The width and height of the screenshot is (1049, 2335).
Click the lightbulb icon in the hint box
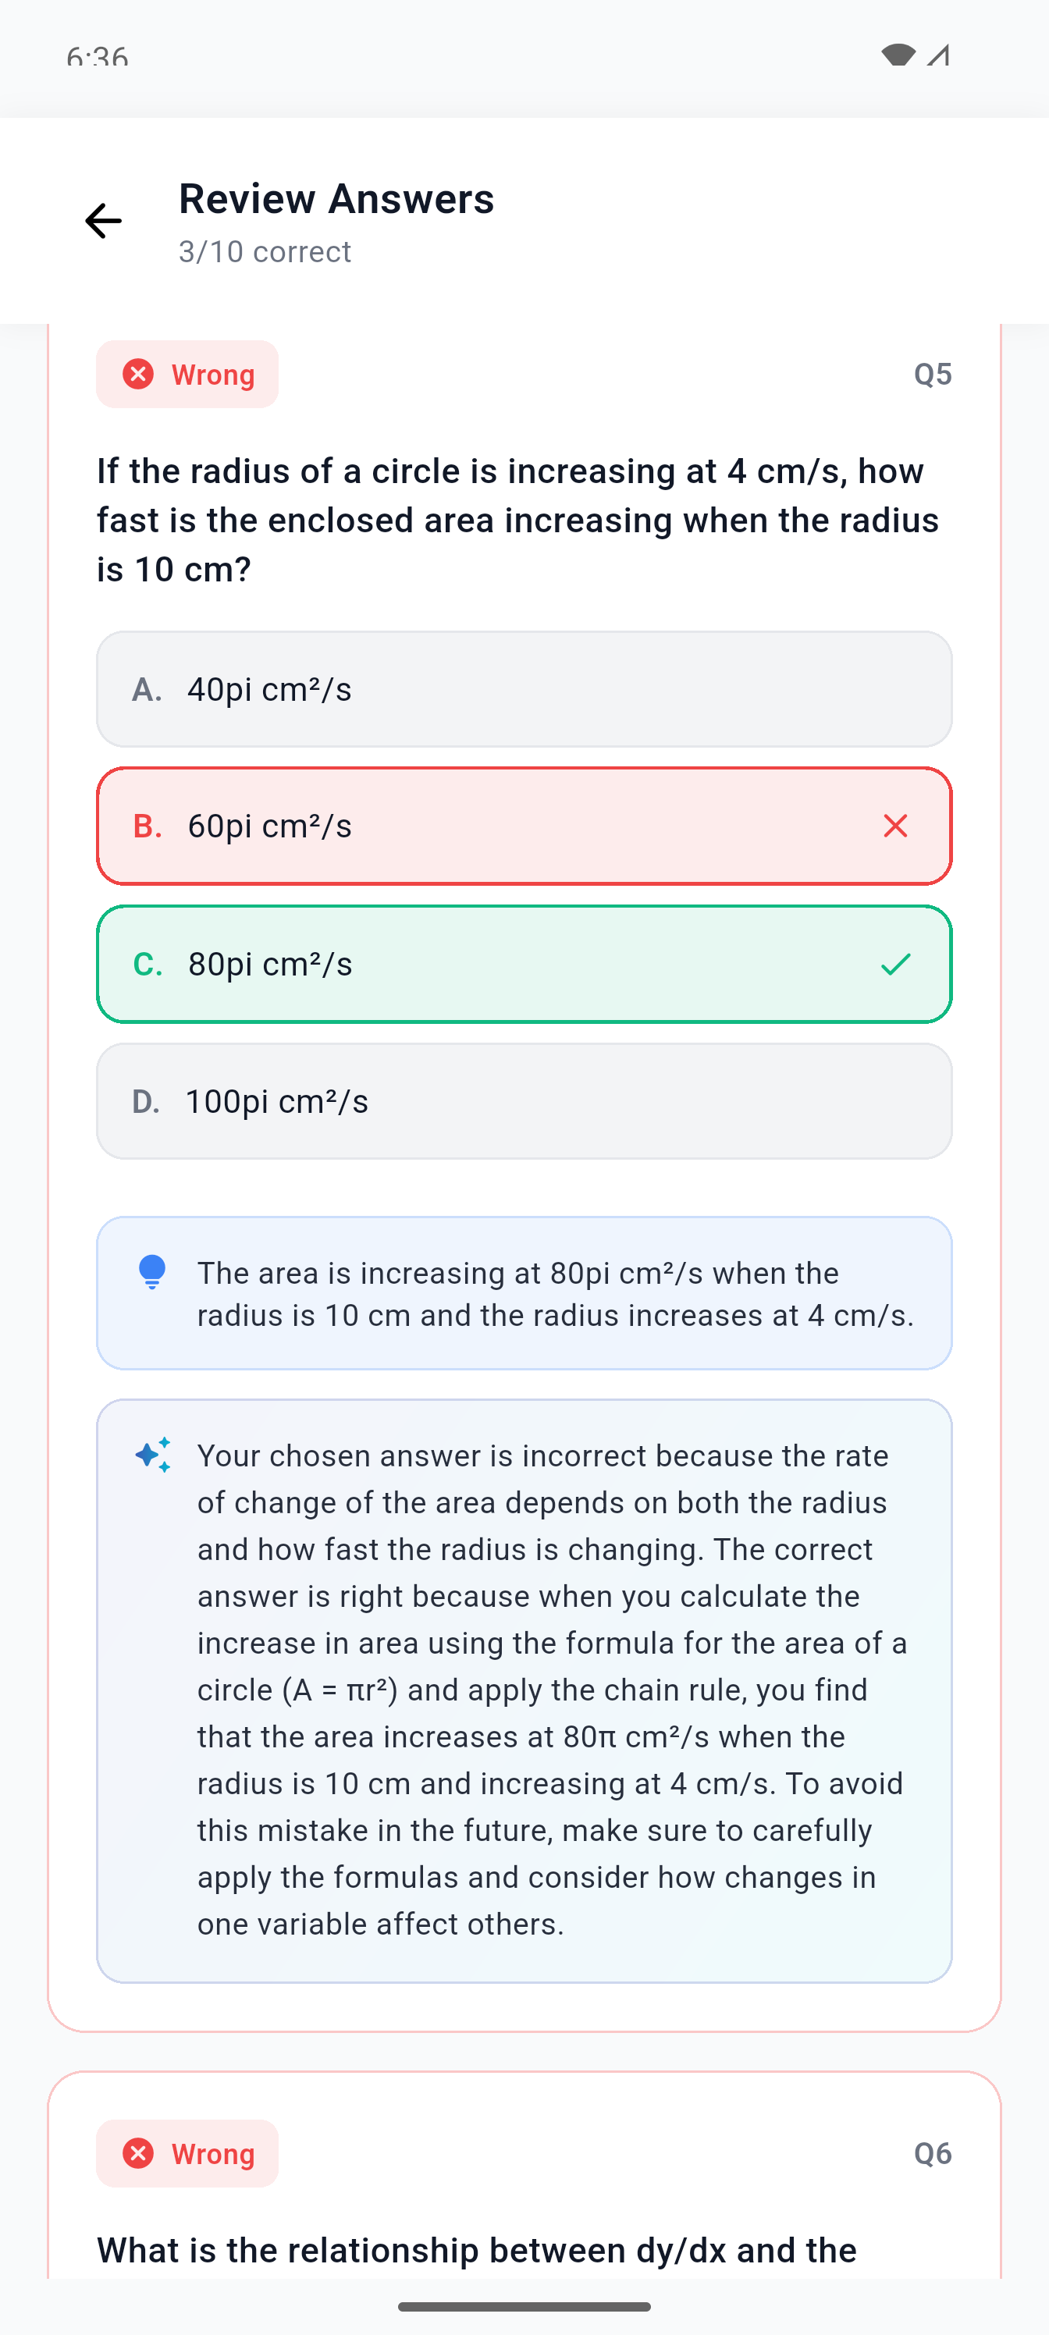point(151,1273)
